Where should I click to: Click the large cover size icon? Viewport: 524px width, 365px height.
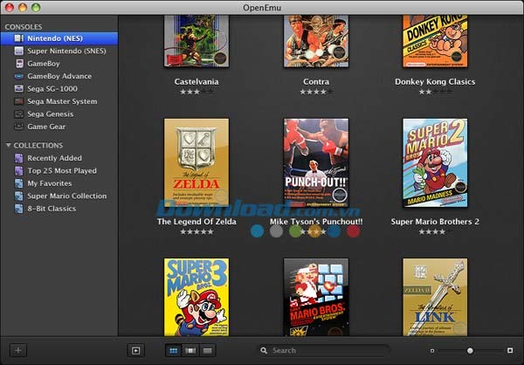click(x=510, y=350)
